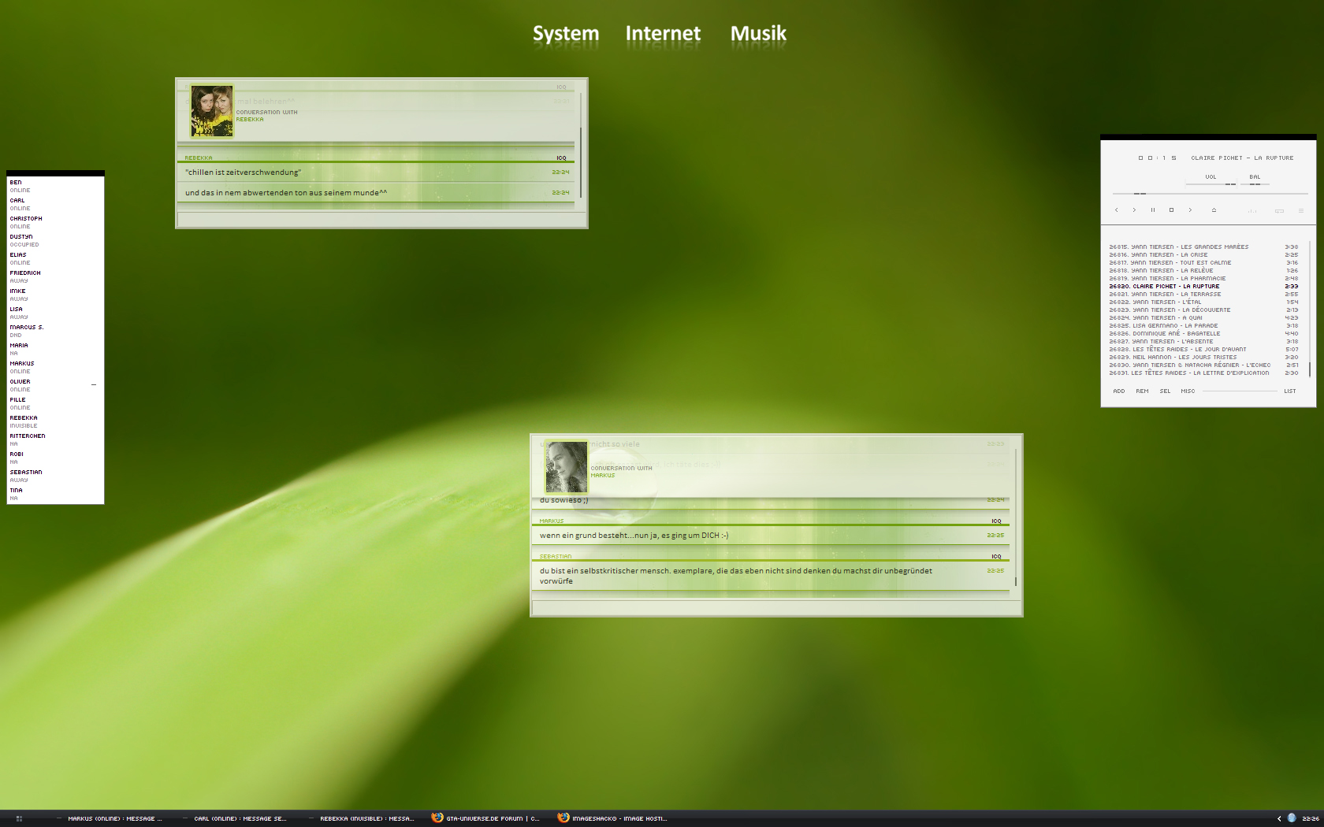
Task: Select track 26817 Tout Est Calme
Action: (x=1203, y=263)
